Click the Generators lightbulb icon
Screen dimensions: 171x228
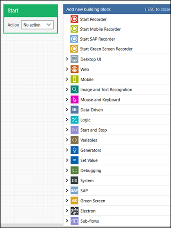pos(74,150)
